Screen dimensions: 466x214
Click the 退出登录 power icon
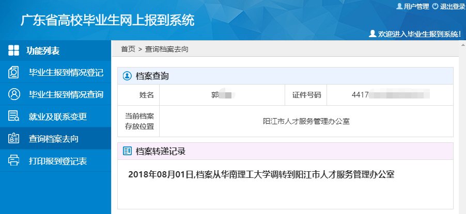point(435,6)
